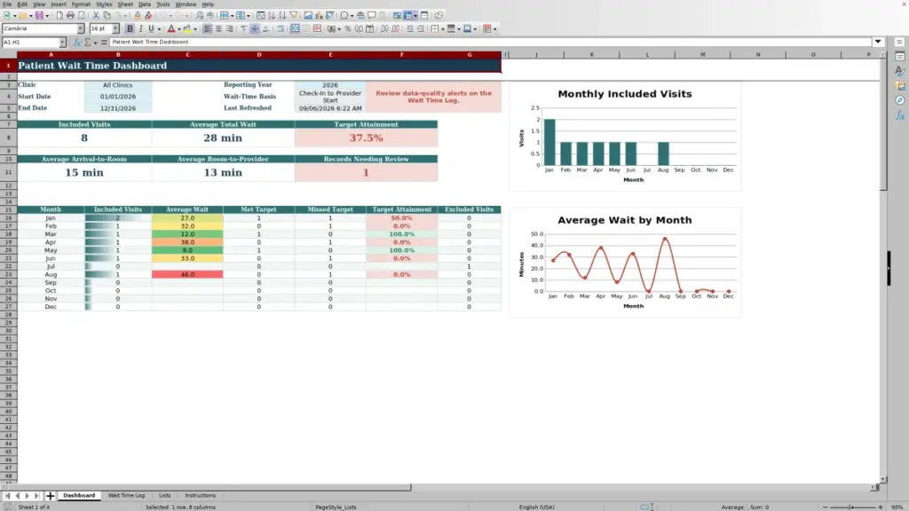Toggle Underline formatting
Viewport: 909px width, 511px height.
point(151,28)
